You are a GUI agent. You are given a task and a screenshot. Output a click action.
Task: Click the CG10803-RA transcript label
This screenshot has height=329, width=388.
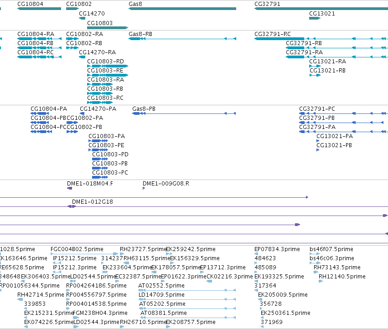(106, 80)
